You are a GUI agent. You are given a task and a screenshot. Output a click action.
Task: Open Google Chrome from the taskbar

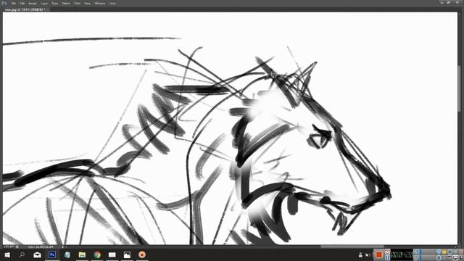(x=97, y=254)
